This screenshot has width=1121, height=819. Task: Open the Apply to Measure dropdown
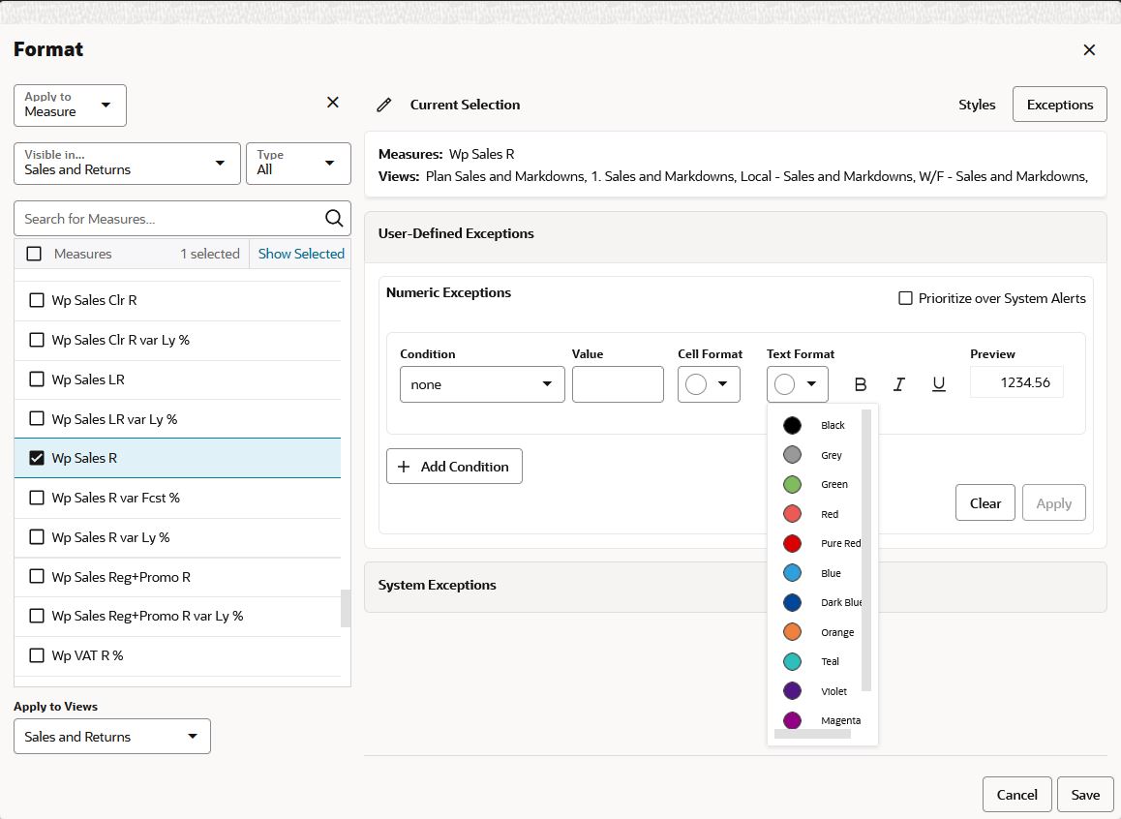(x=70, y=106)
